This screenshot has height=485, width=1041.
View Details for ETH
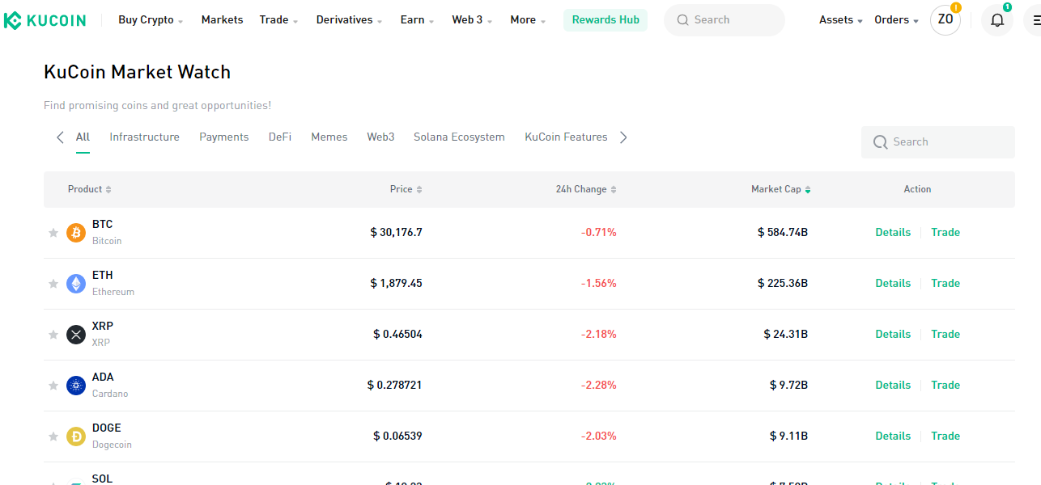[893, 284]
